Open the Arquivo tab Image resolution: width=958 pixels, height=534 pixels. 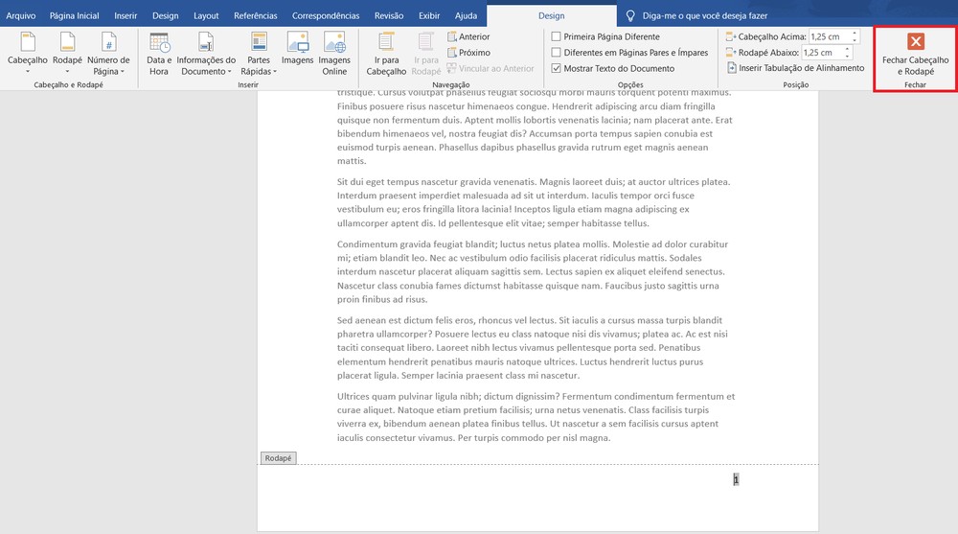pyautogui.click(x=21, y=16)
